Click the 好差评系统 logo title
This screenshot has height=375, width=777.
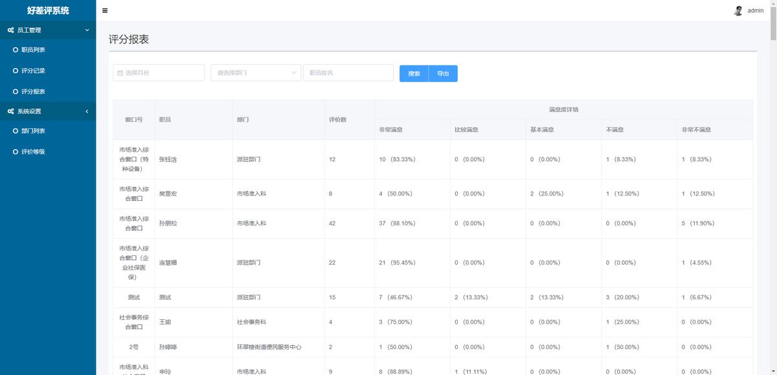pos(48,10)
